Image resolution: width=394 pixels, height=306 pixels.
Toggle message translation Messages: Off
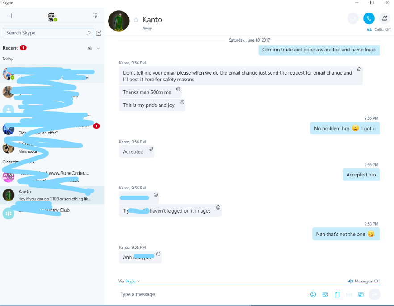[364, 281]
